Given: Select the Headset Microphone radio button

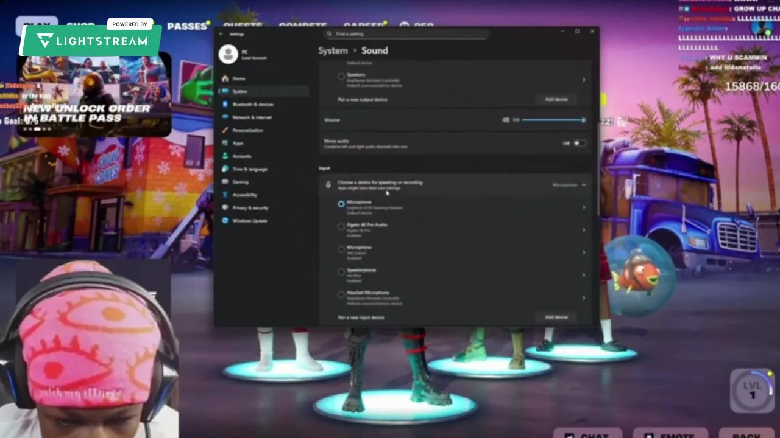Looking at the screenshot, I should pos(341,294).
